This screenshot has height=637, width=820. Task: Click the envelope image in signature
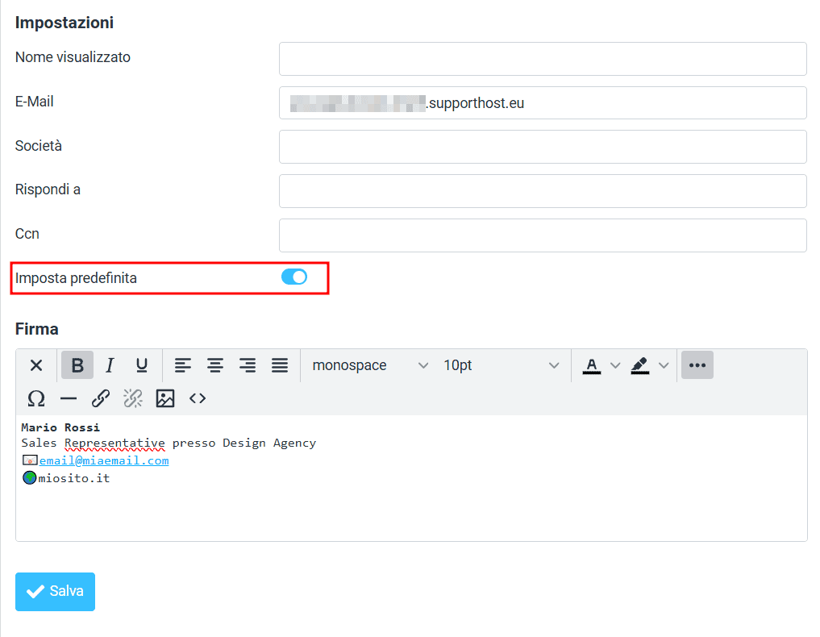coord(30,460)
